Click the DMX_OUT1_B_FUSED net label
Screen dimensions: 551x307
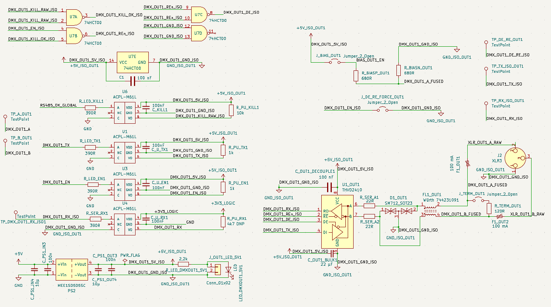[461, 214]
